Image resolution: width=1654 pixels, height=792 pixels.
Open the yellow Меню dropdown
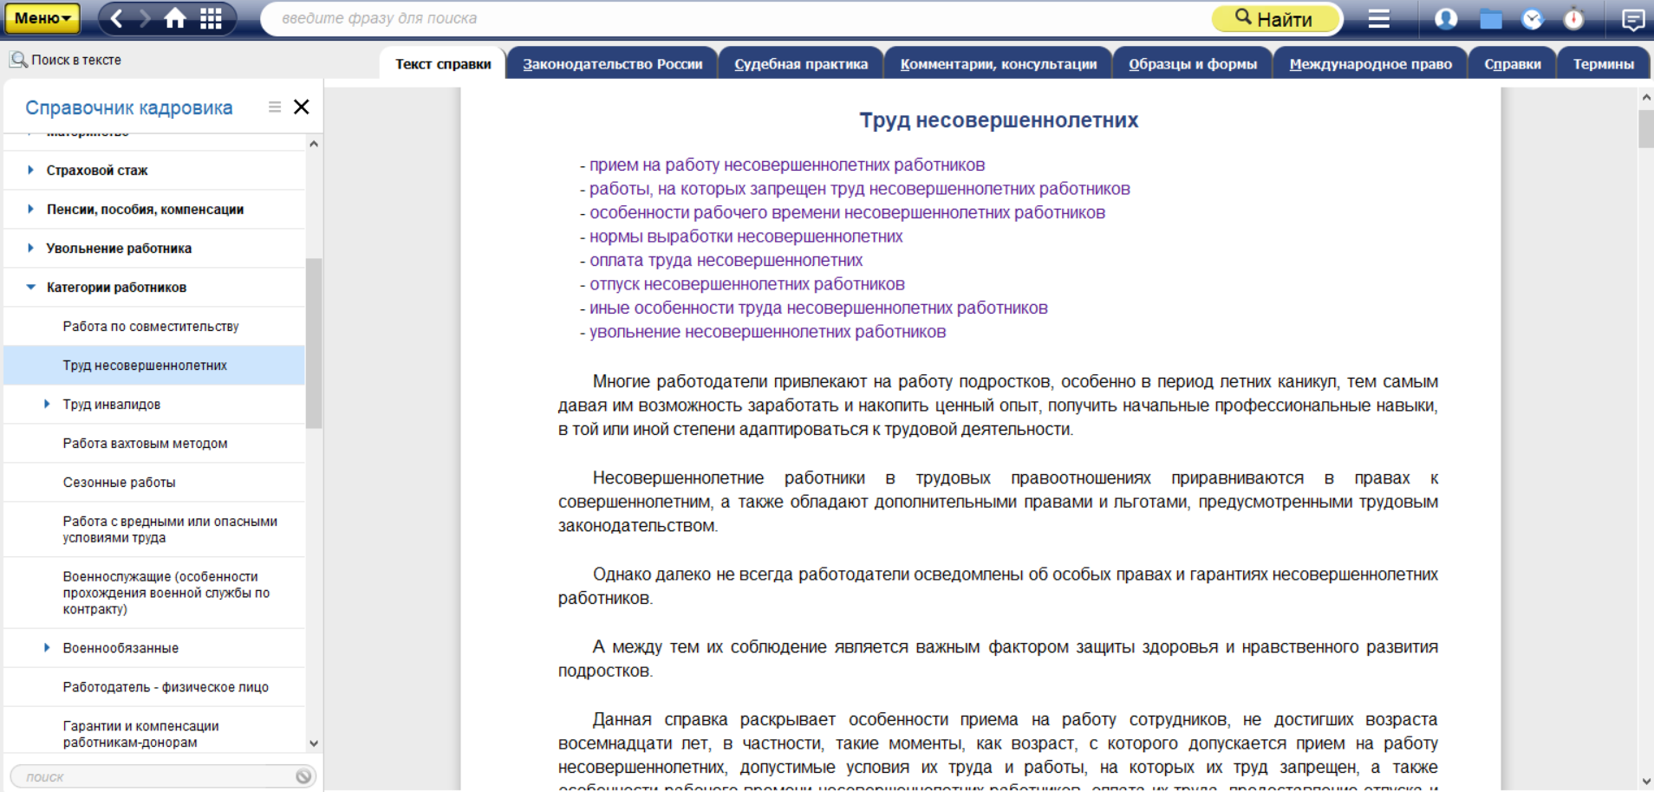[x=42, y=18]
